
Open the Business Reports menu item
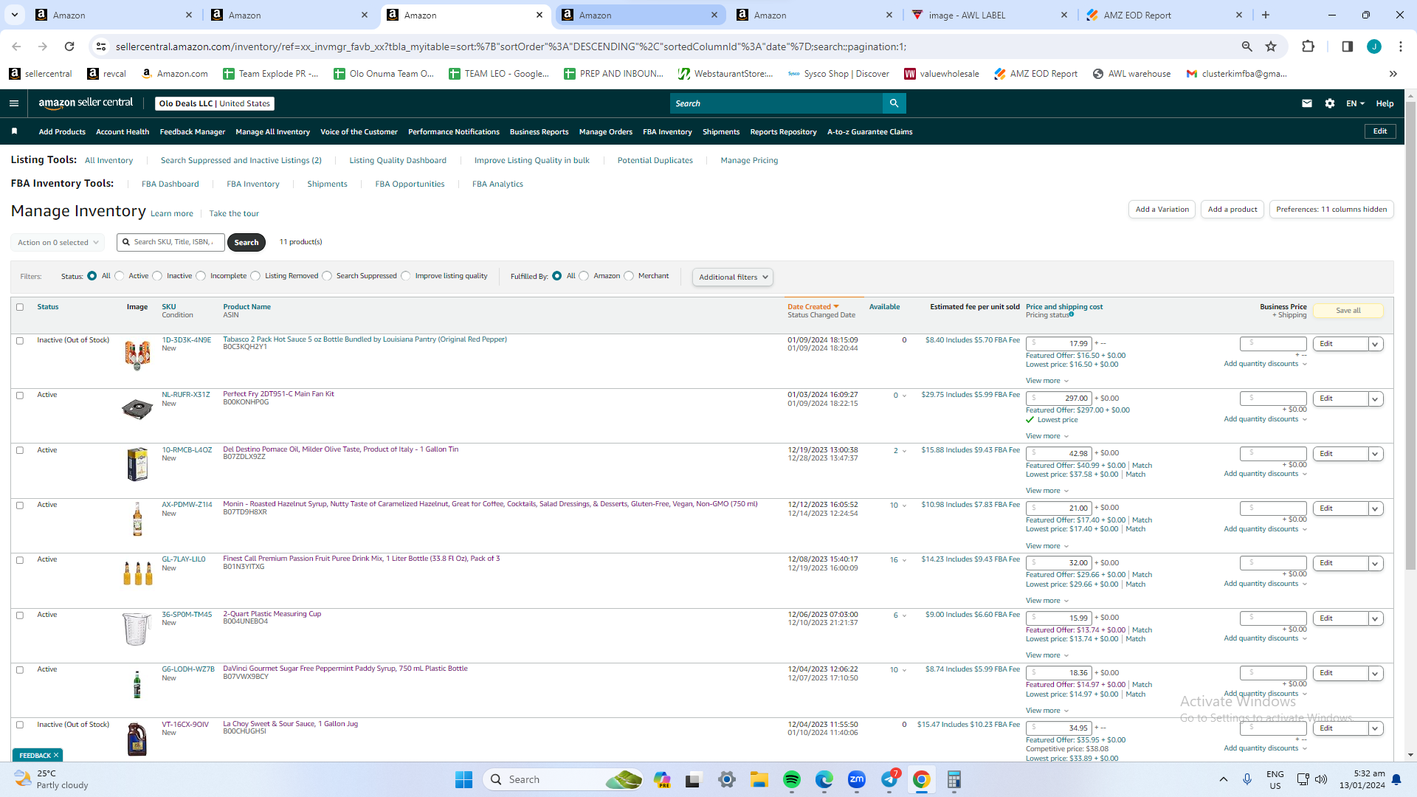[x=539, y=132]
